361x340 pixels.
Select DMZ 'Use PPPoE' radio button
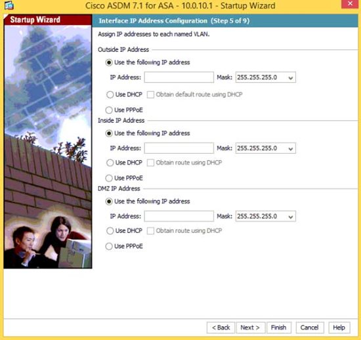(x=109, y=246)
